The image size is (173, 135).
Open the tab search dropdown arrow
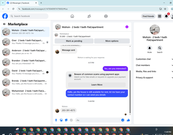tap(3, 3)
